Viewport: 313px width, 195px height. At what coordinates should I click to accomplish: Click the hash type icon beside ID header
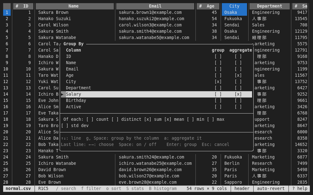(17, 6)
